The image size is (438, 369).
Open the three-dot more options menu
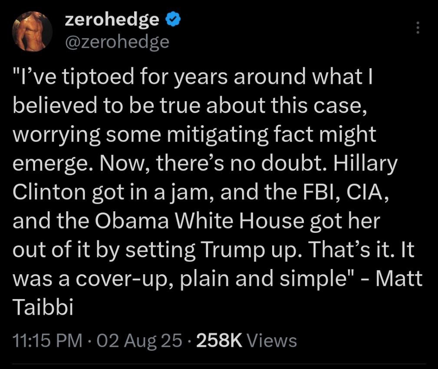coord(417,27)
